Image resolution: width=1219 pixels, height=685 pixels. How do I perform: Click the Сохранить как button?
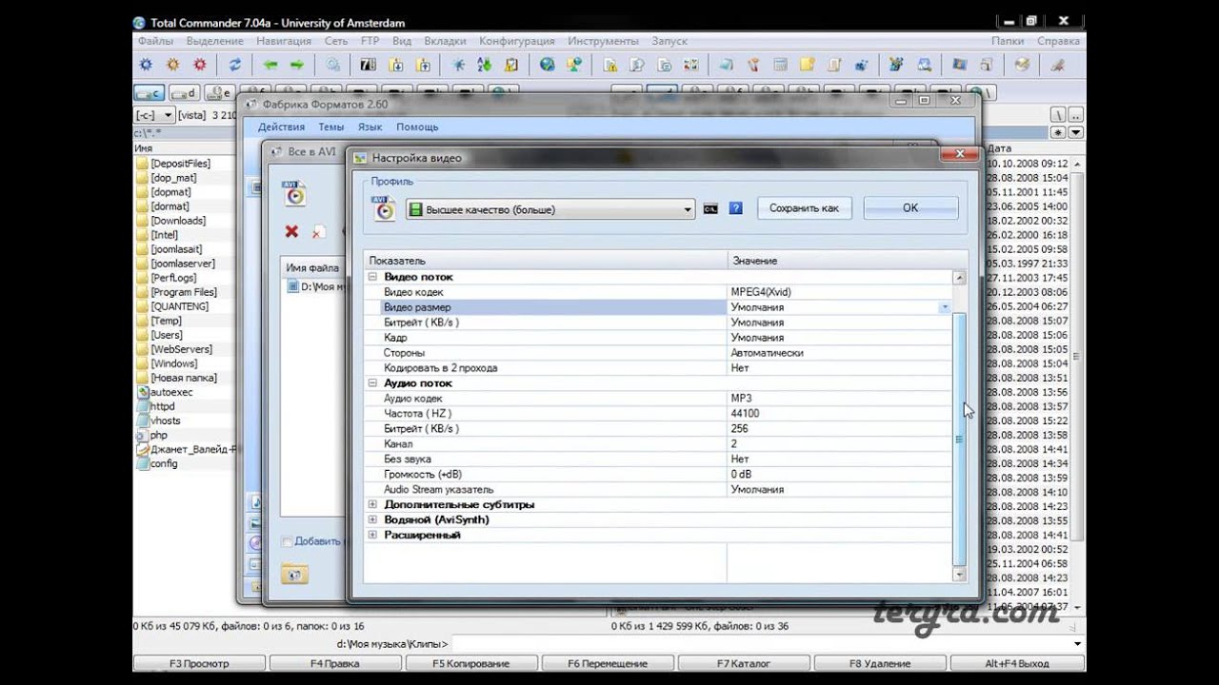click(805, 208)
